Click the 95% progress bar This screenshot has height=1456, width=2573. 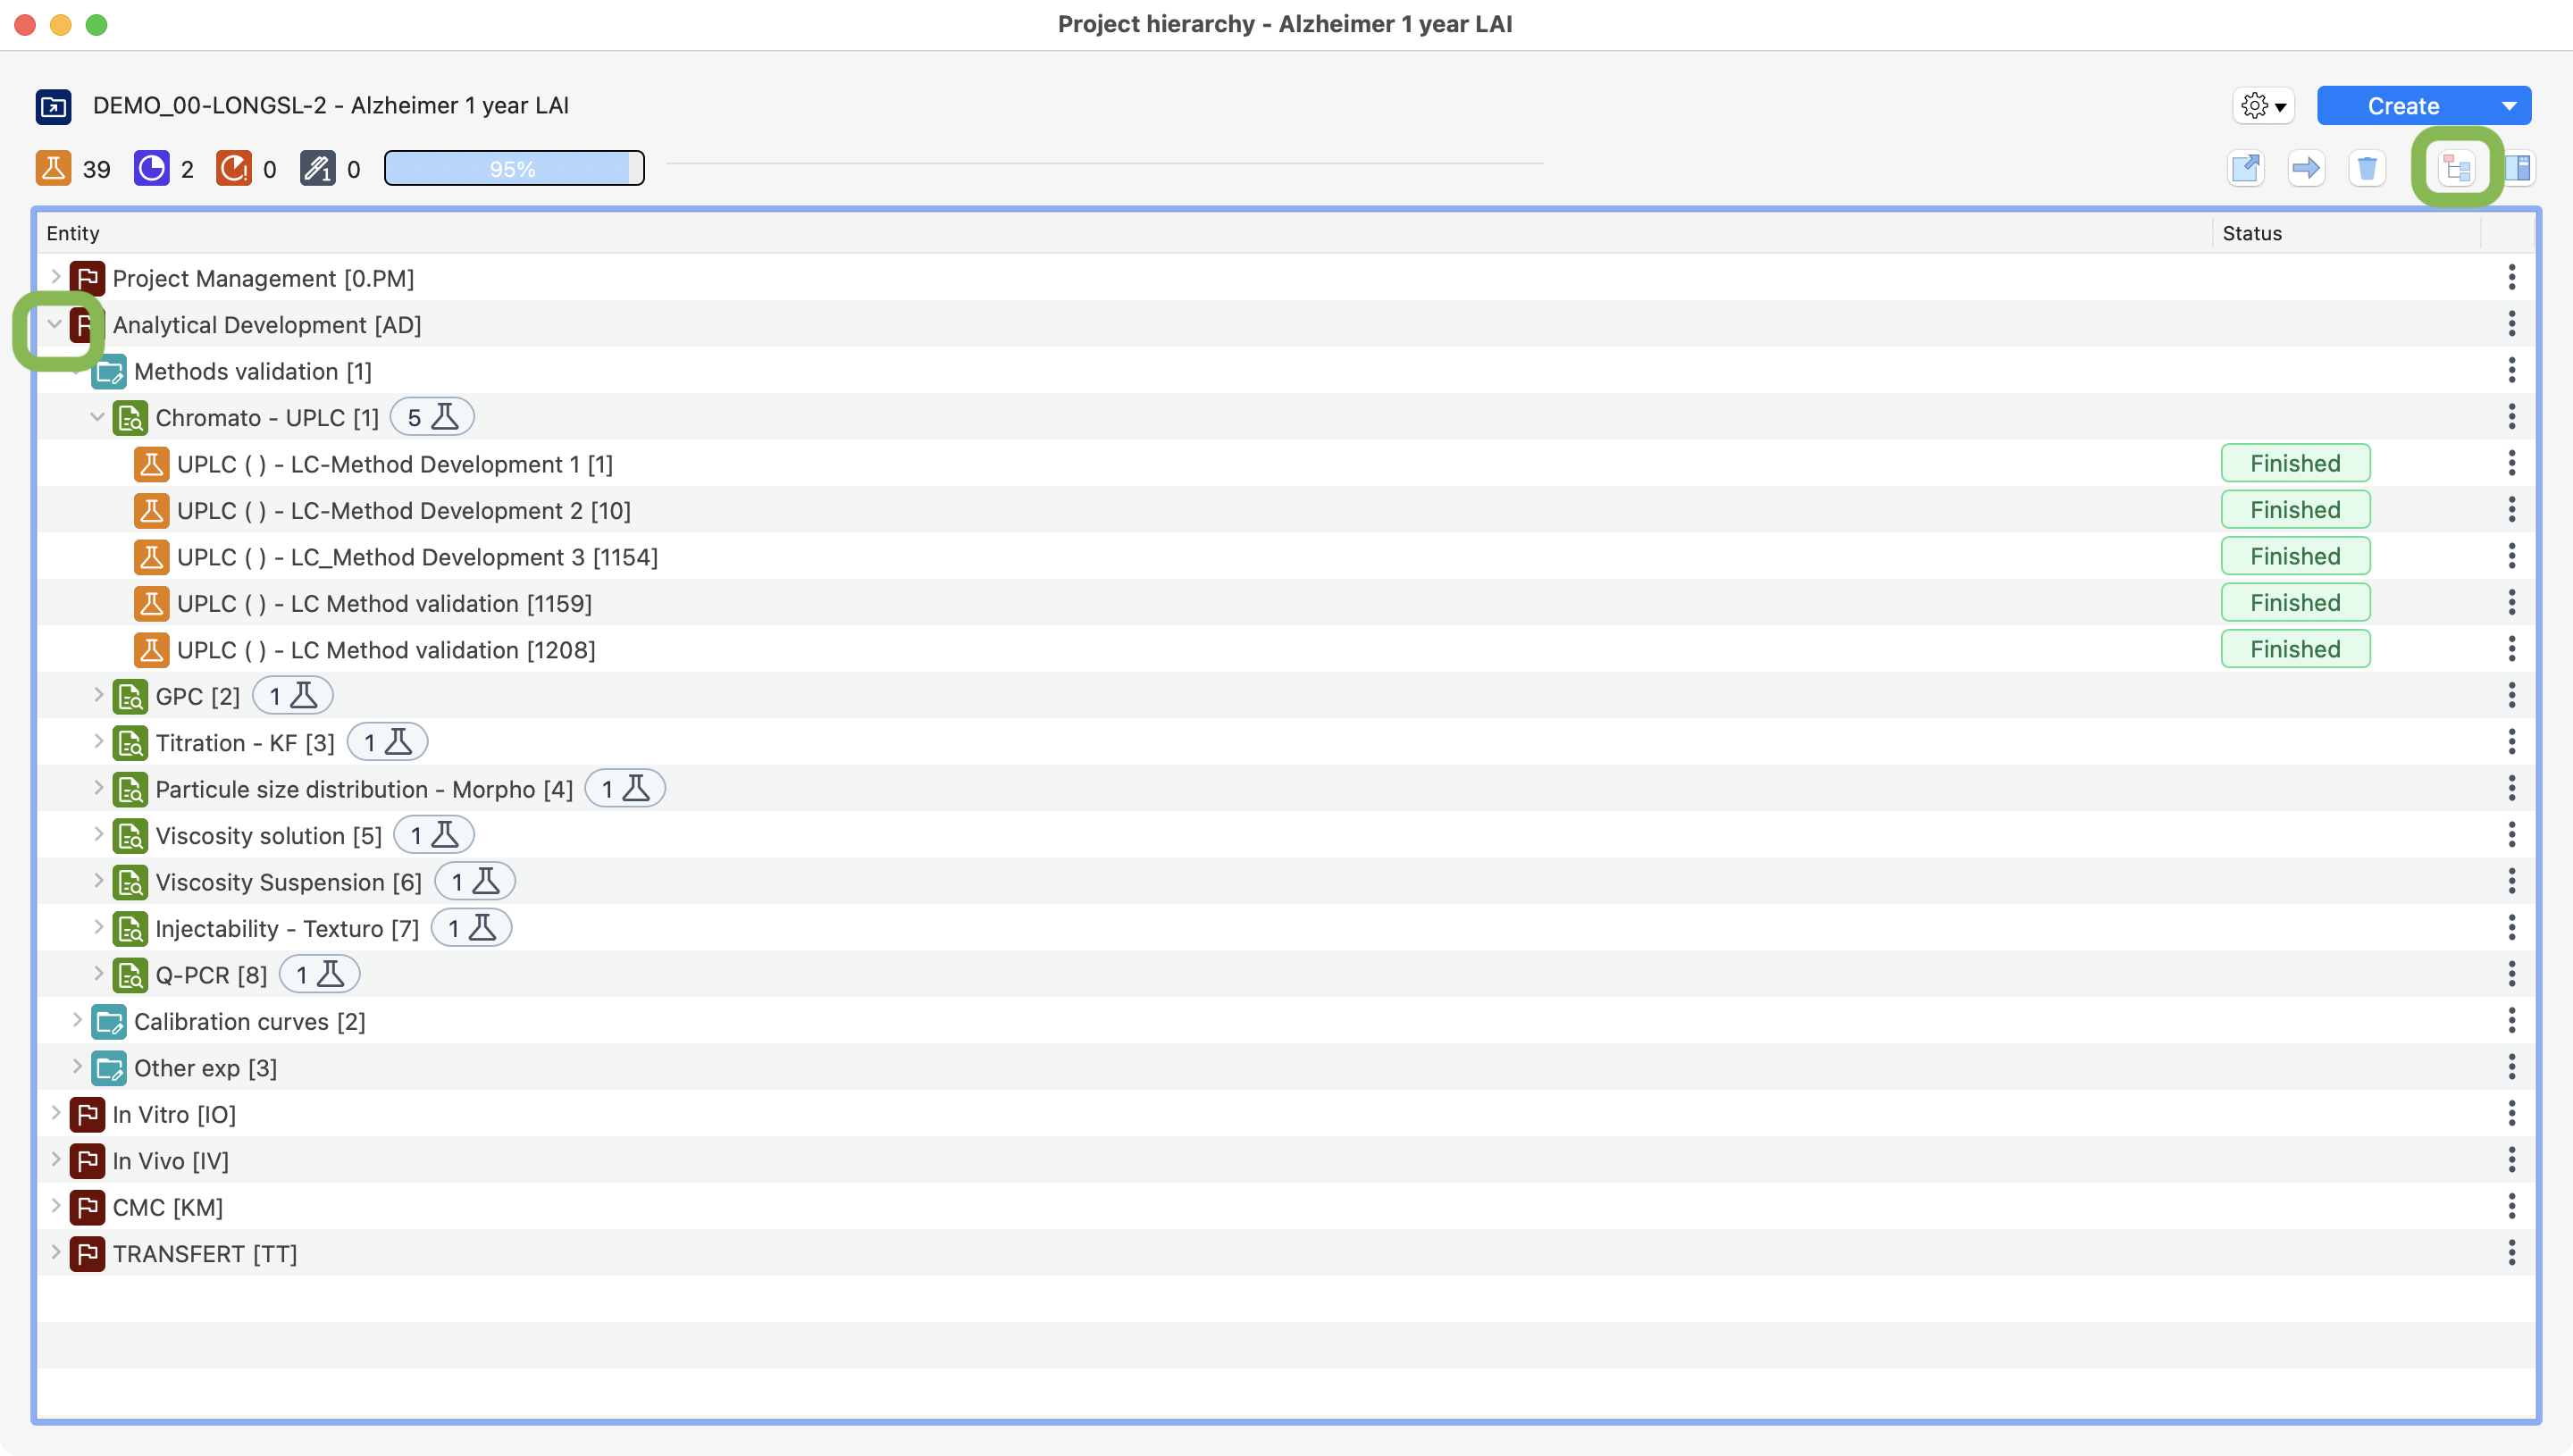coord(514,168)
